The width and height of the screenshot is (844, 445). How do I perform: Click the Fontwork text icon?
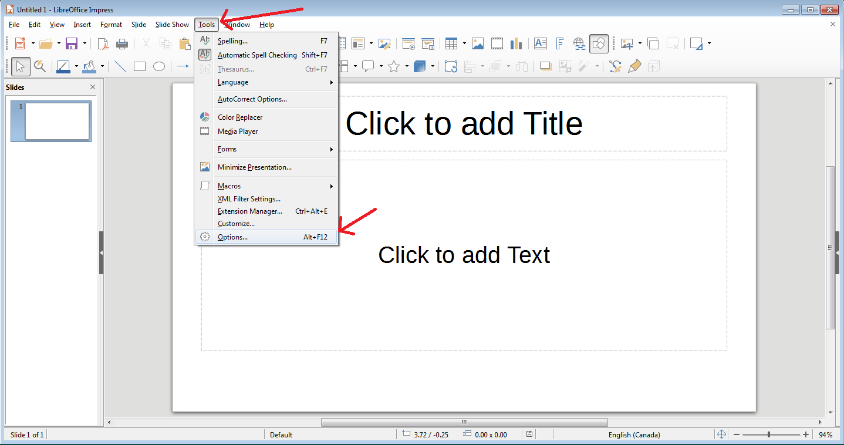pos(560,43)
